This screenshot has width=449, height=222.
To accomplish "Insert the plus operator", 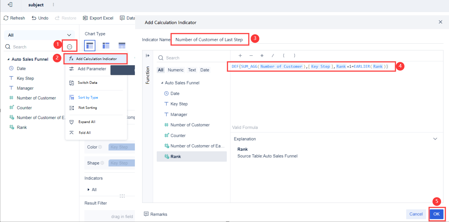I will (x=240, y=56).
